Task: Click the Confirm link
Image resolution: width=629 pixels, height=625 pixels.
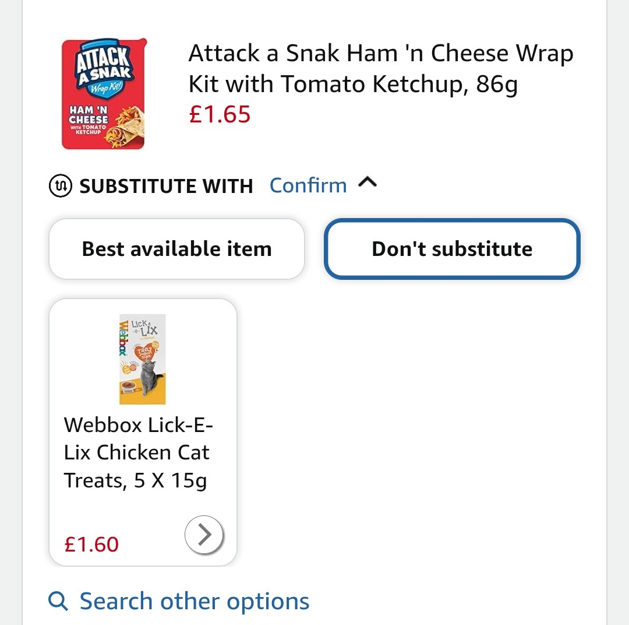Action: [x=308, y=185]
